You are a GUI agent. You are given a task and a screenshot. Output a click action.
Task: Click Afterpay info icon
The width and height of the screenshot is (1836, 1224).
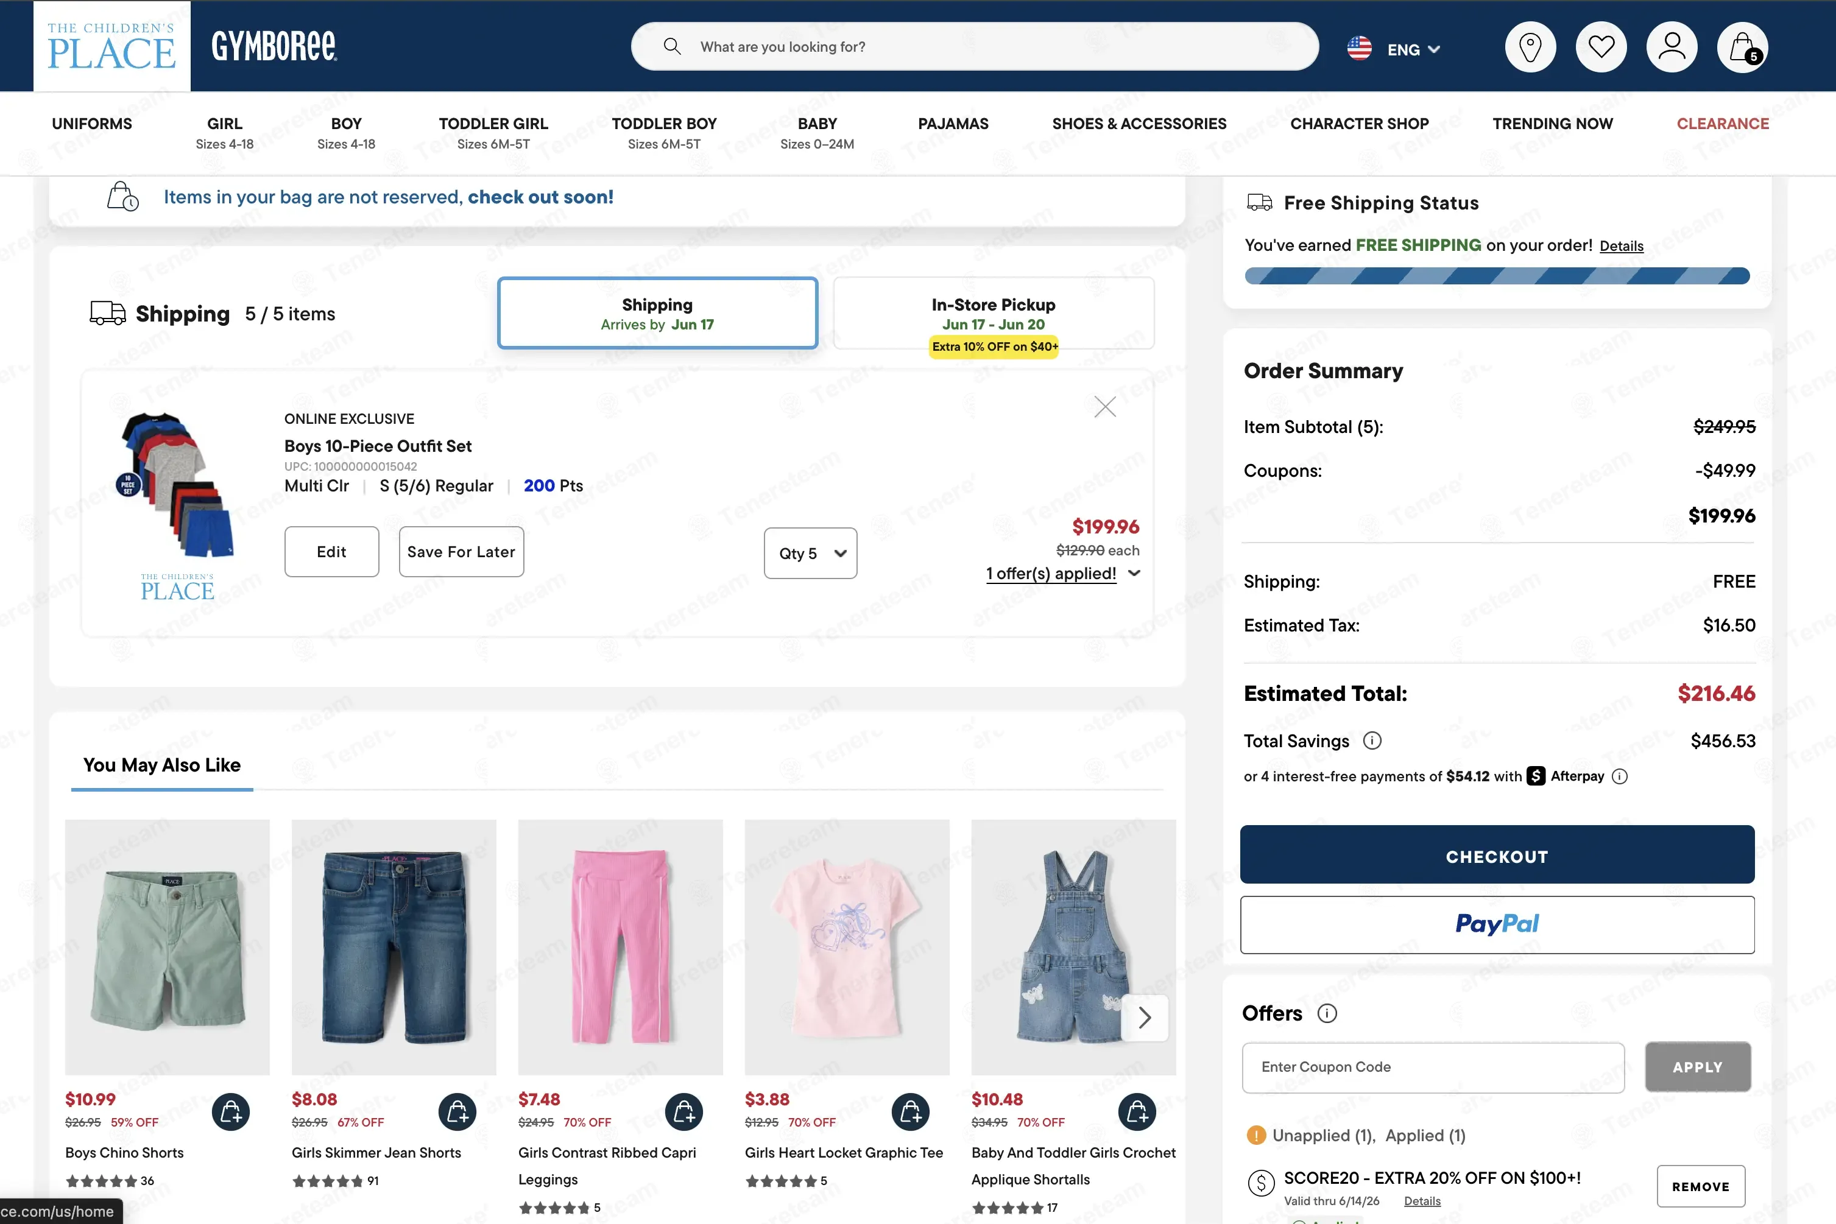[1620, 776]
